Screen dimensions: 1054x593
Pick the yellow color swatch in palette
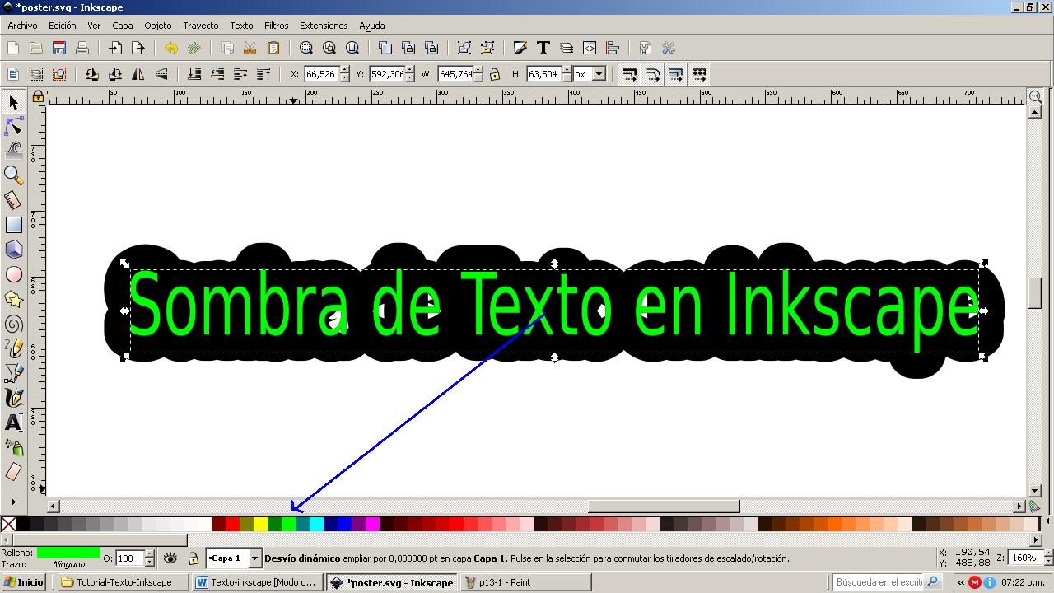[x=260, y=524]
